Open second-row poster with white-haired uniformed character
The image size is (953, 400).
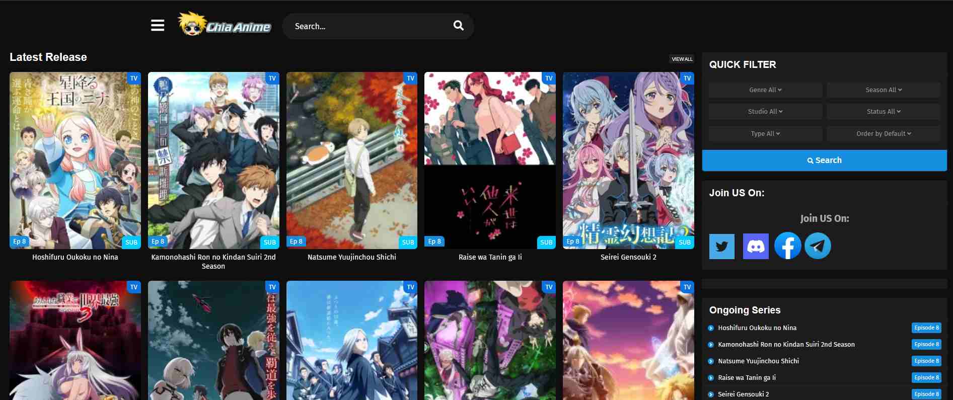click(352, 341)
